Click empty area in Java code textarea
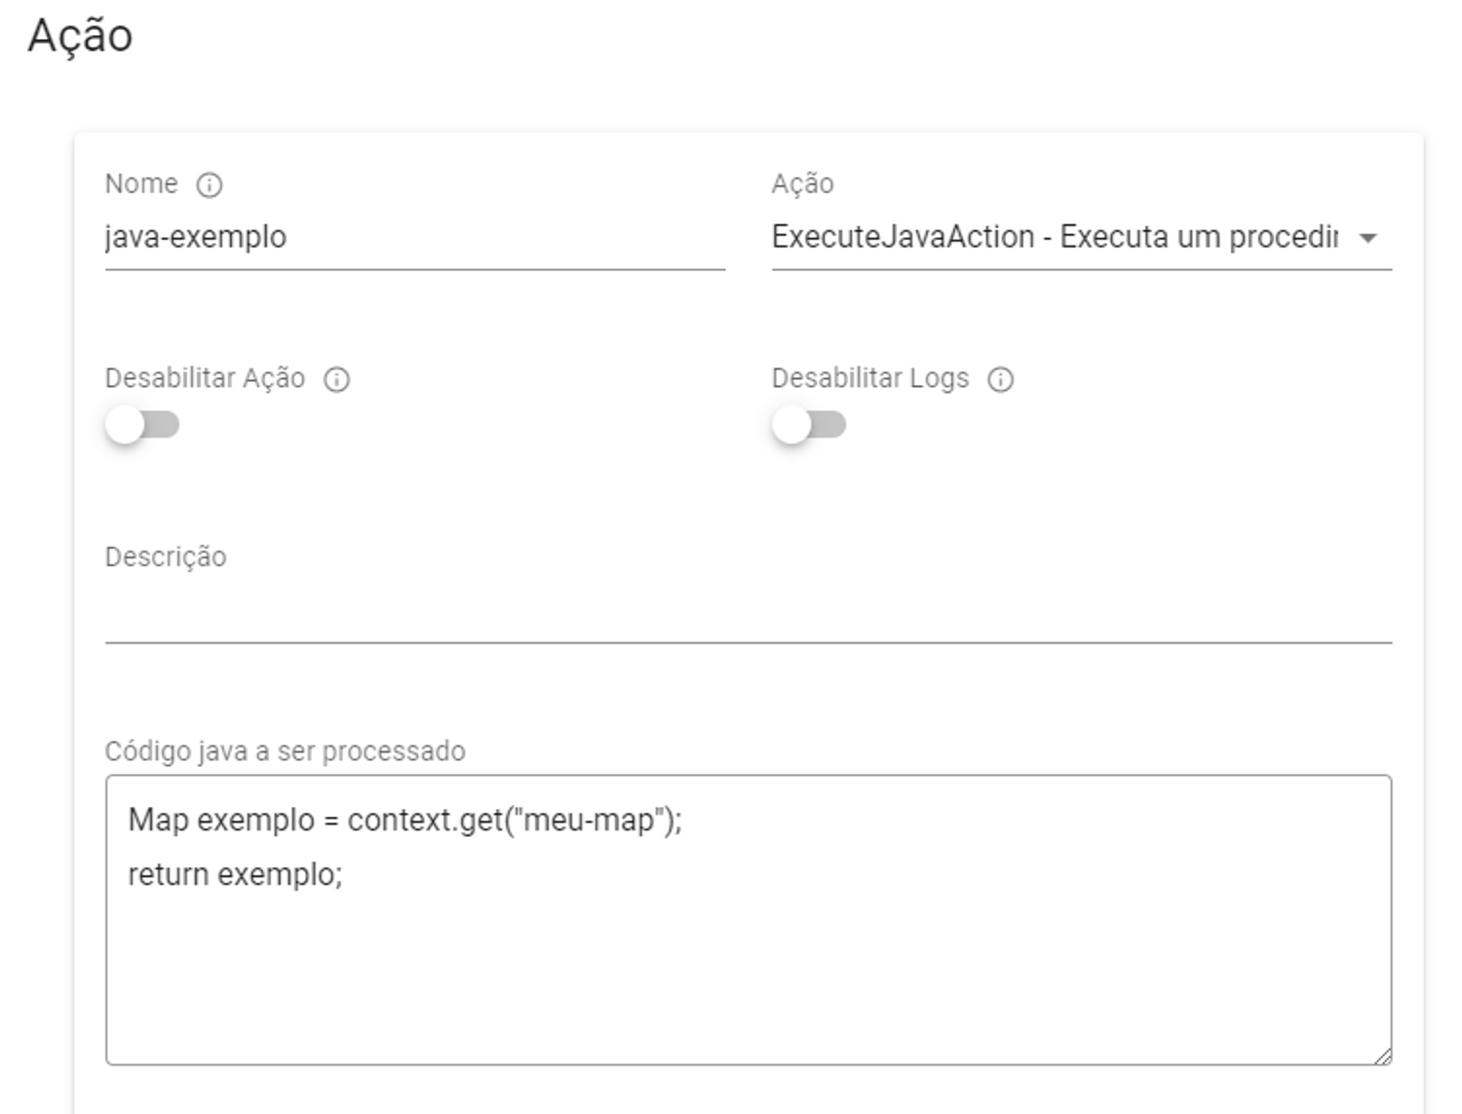 coord(748,984)
